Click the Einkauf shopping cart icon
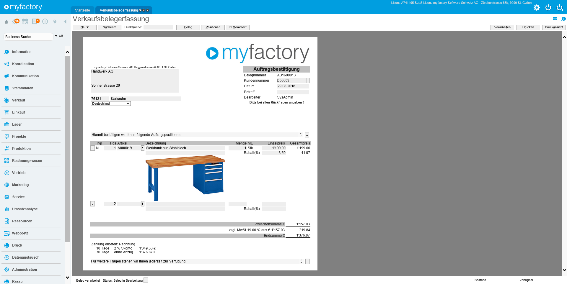The width and height of the screenshot is (567, 284). pos(7,112)
